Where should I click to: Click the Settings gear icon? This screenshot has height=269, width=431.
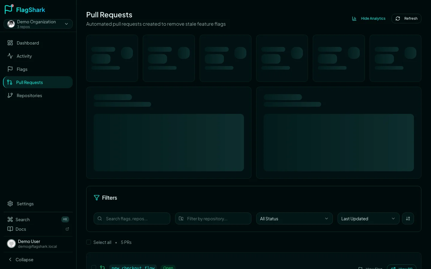pos(10,204)
